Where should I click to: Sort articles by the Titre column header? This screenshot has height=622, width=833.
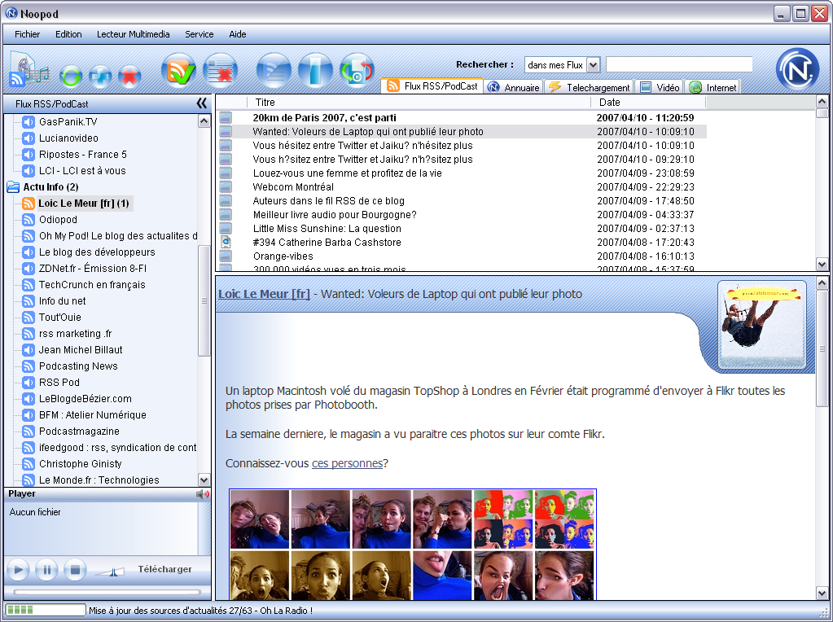[x=419, y=103]
